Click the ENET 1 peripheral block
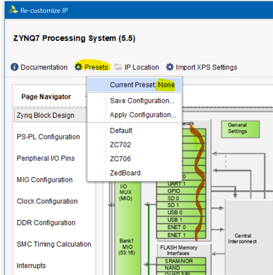Screen dimensions: 273x275 (181, 235)
